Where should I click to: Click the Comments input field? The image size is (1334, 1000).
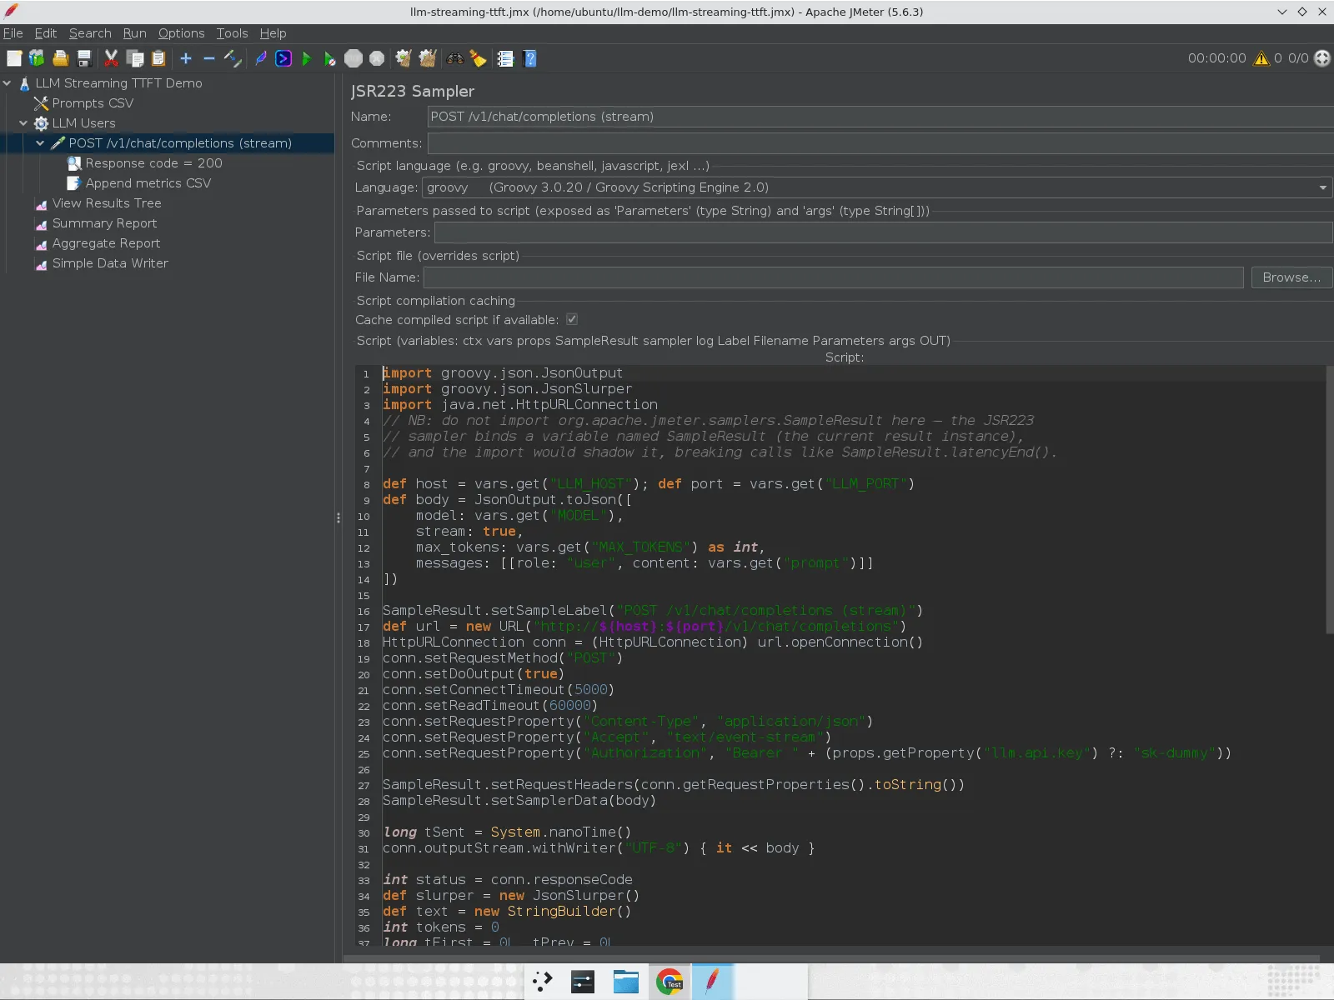(880, 143)
